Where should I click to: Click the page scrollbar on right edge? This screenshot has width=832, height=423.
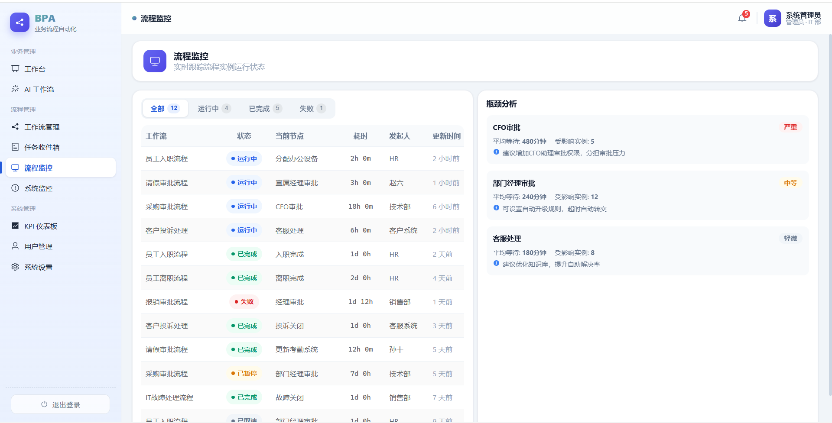pos(830,214)
